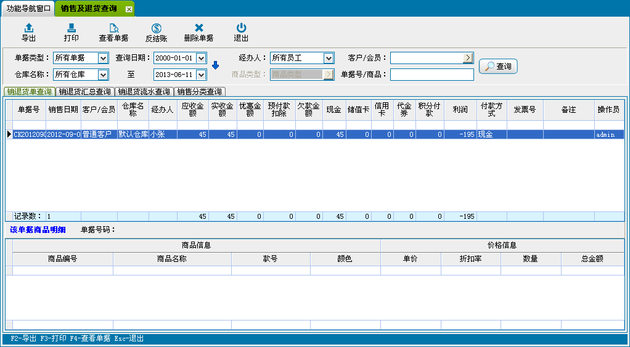Click the 打印 print icon

pyautogui.click(x=71, y=28)
